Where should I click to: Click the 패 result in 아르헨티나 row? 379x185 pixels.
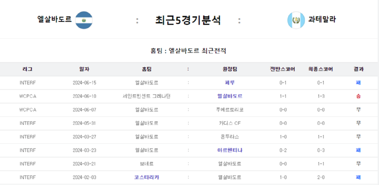358,150
